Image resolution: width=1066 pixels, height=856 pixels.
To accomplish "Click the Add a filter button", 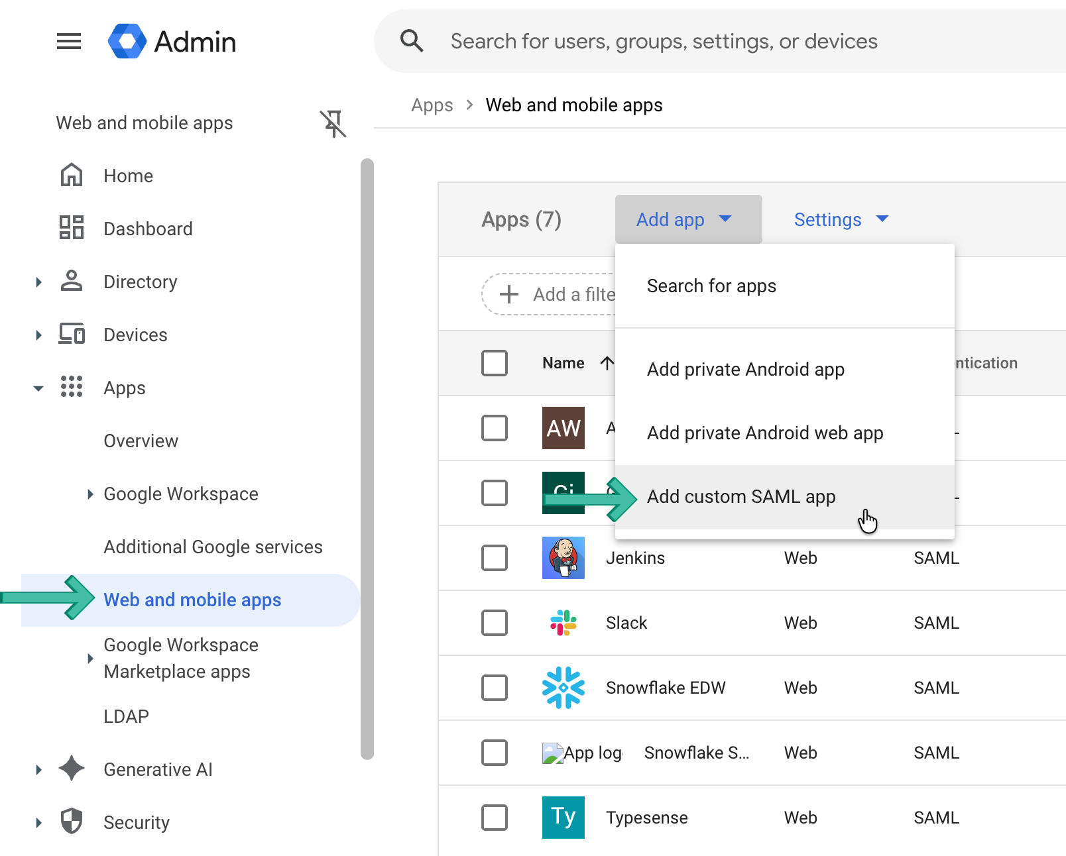I will coord(550,294).
